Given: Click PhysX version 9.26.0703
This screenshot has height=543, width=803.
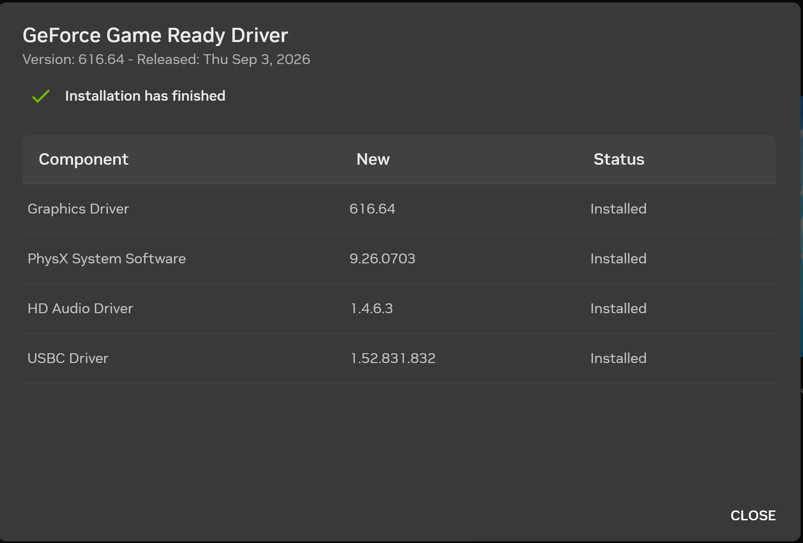Looking at the screenshot, I should (382, 259).
